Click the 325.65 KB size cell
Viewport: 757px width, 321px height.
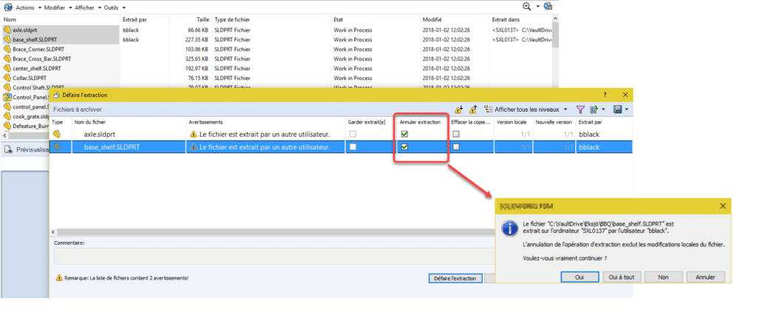click(x=196, y=58)
